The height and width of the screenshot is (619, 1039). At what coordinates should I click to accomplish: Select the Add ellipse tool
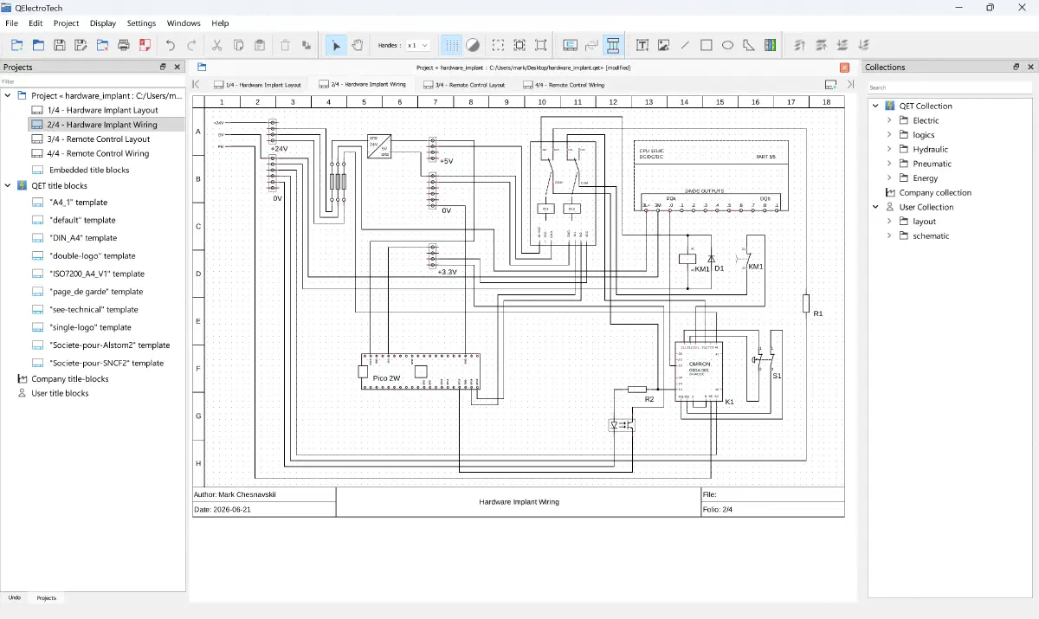point(728,45)
